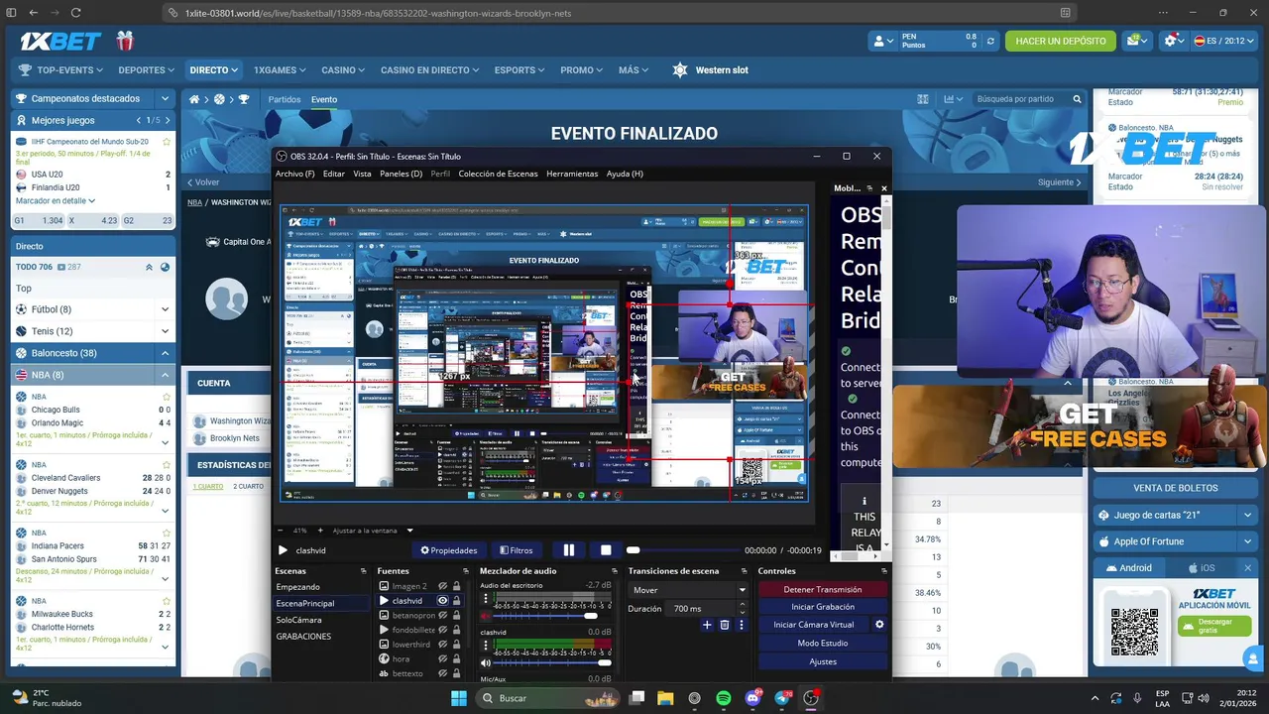Open the Ayuda (H) menu
Screen dimensions: 1269x714
tap(625, 174)
